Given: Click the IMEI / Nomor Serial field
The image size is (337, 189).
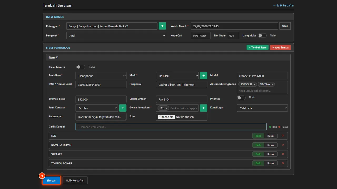Looking at the screenshot, I should coord(101,85).
